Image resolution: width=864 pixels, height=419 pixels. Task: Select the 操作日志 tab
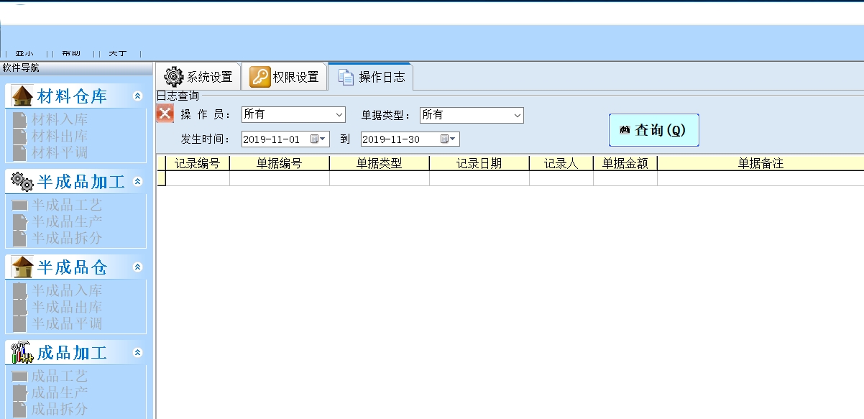(371, 77)
